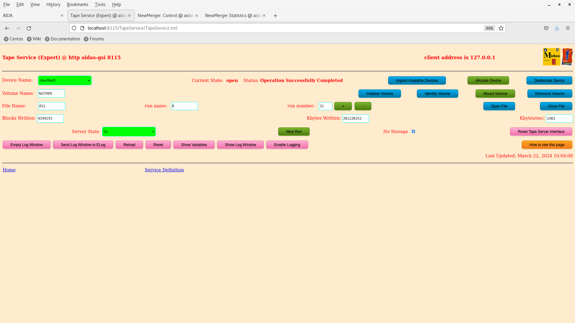Open a new tab with plus icon
This screenshot has width=575, height=323.
coord(275,16)
